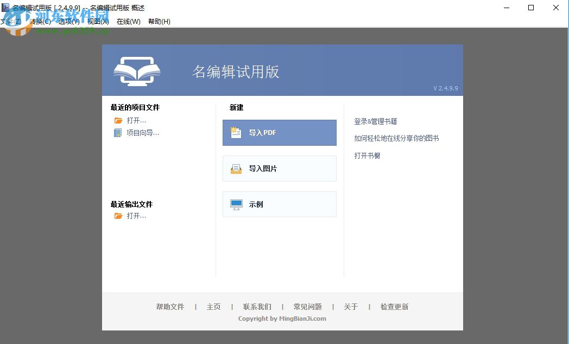Click the app icon in the title bar
This screenshot has height=344, width=569.
5,7
